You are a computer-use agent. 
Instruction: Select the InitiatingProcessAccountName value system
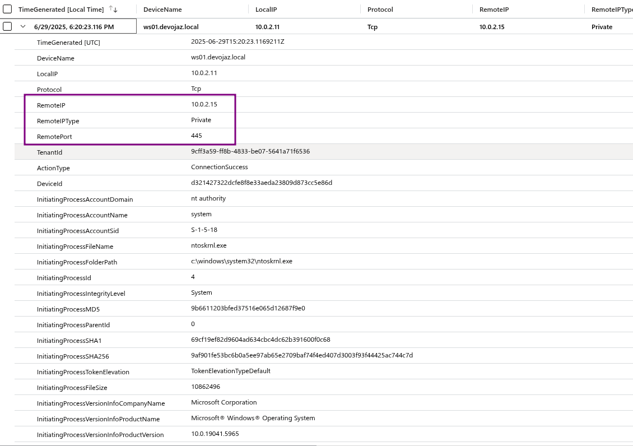201,215
